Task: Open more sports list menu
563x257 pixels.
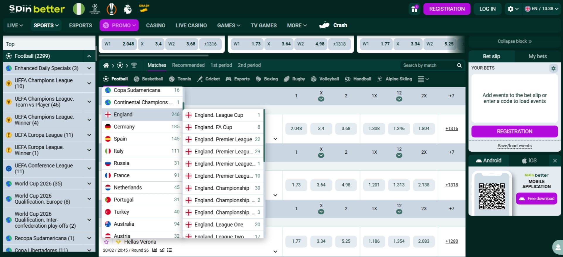Action: pos(423,79)
